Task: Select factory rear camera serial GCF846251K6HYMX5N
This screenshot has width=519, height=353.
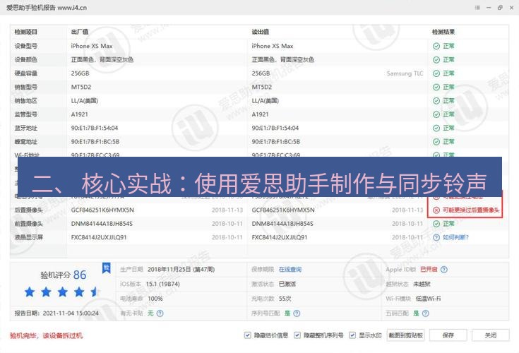Action: 102,210
